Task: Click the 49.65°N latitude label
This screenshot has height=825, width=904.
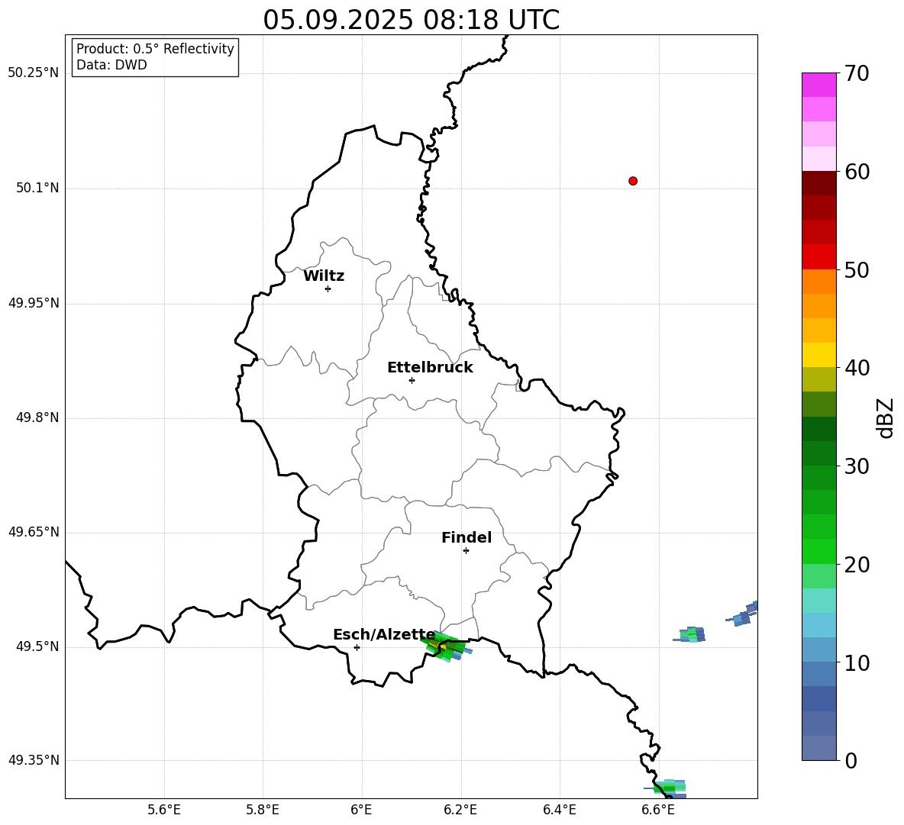Action: [34, 532]
